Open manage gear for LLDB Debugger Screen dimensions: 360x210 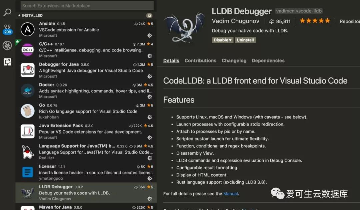coord(150,199)
